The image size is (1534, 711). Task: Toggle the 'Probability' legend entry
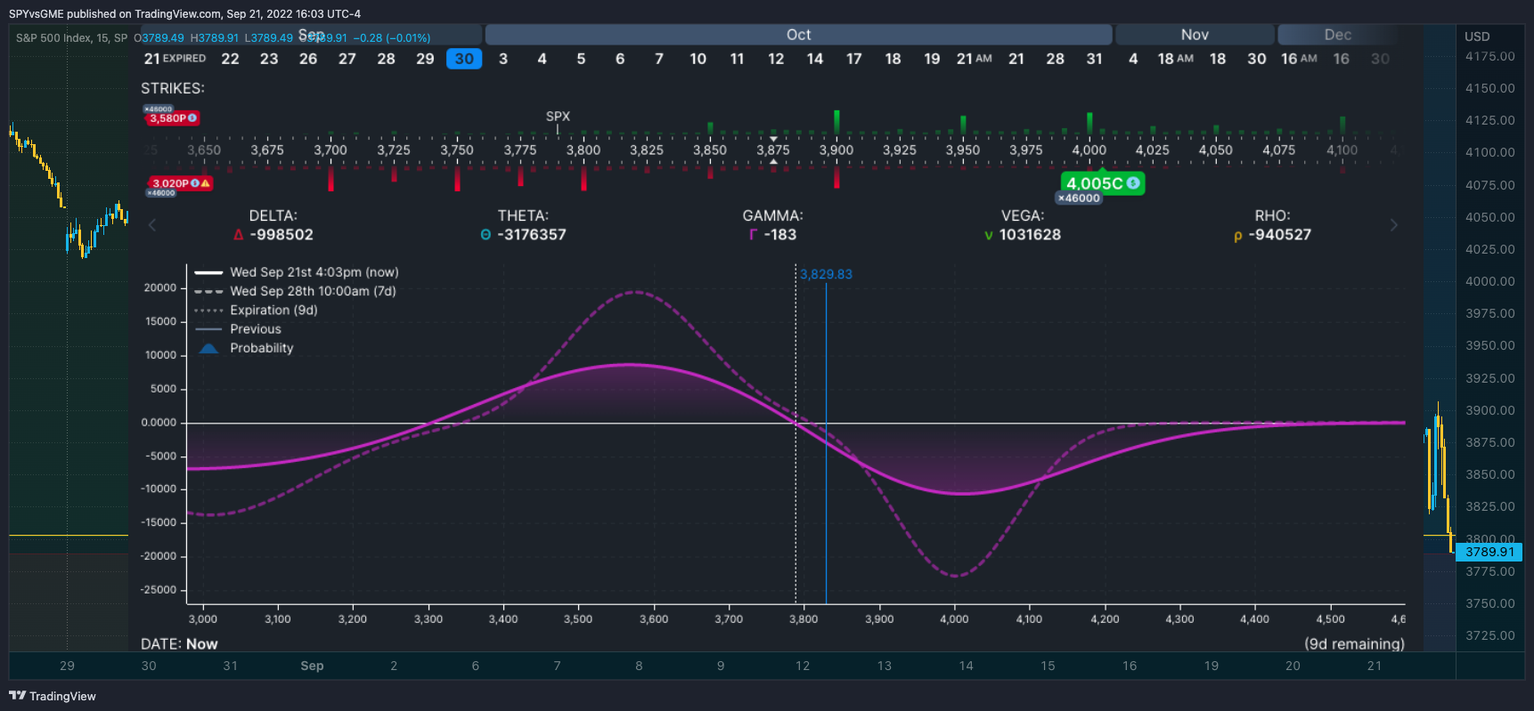pyautogui.click(x=245, y=348)
